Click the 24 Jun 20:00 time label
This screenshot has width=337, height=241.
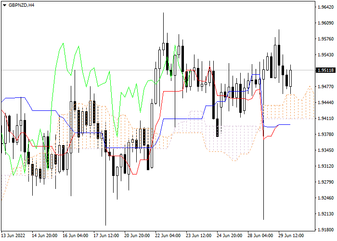230,236
